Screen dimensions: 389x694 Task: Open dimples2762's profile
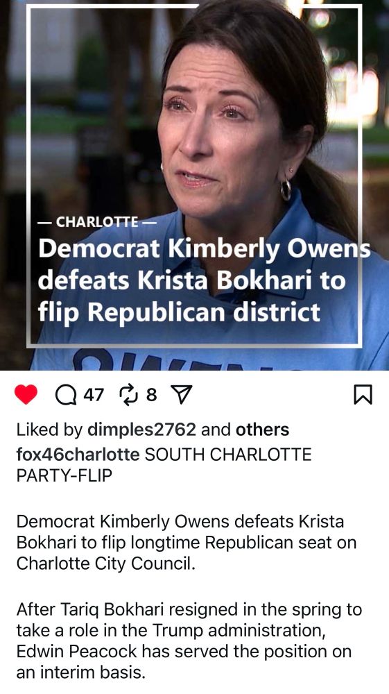(x=141, y=430)
